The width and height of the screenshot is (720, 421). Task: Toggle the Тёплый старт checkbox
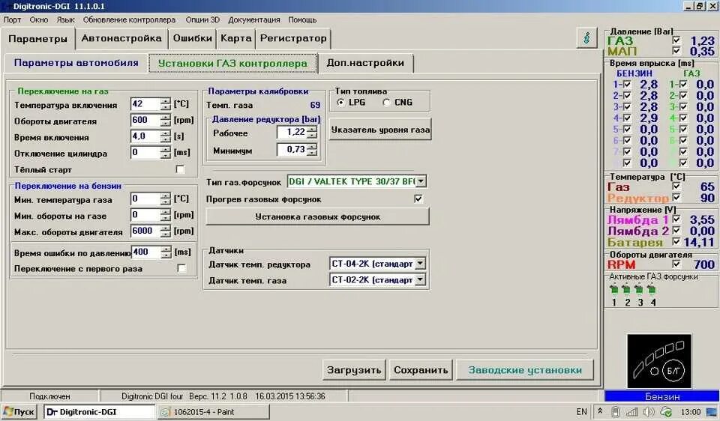(180, 169)
